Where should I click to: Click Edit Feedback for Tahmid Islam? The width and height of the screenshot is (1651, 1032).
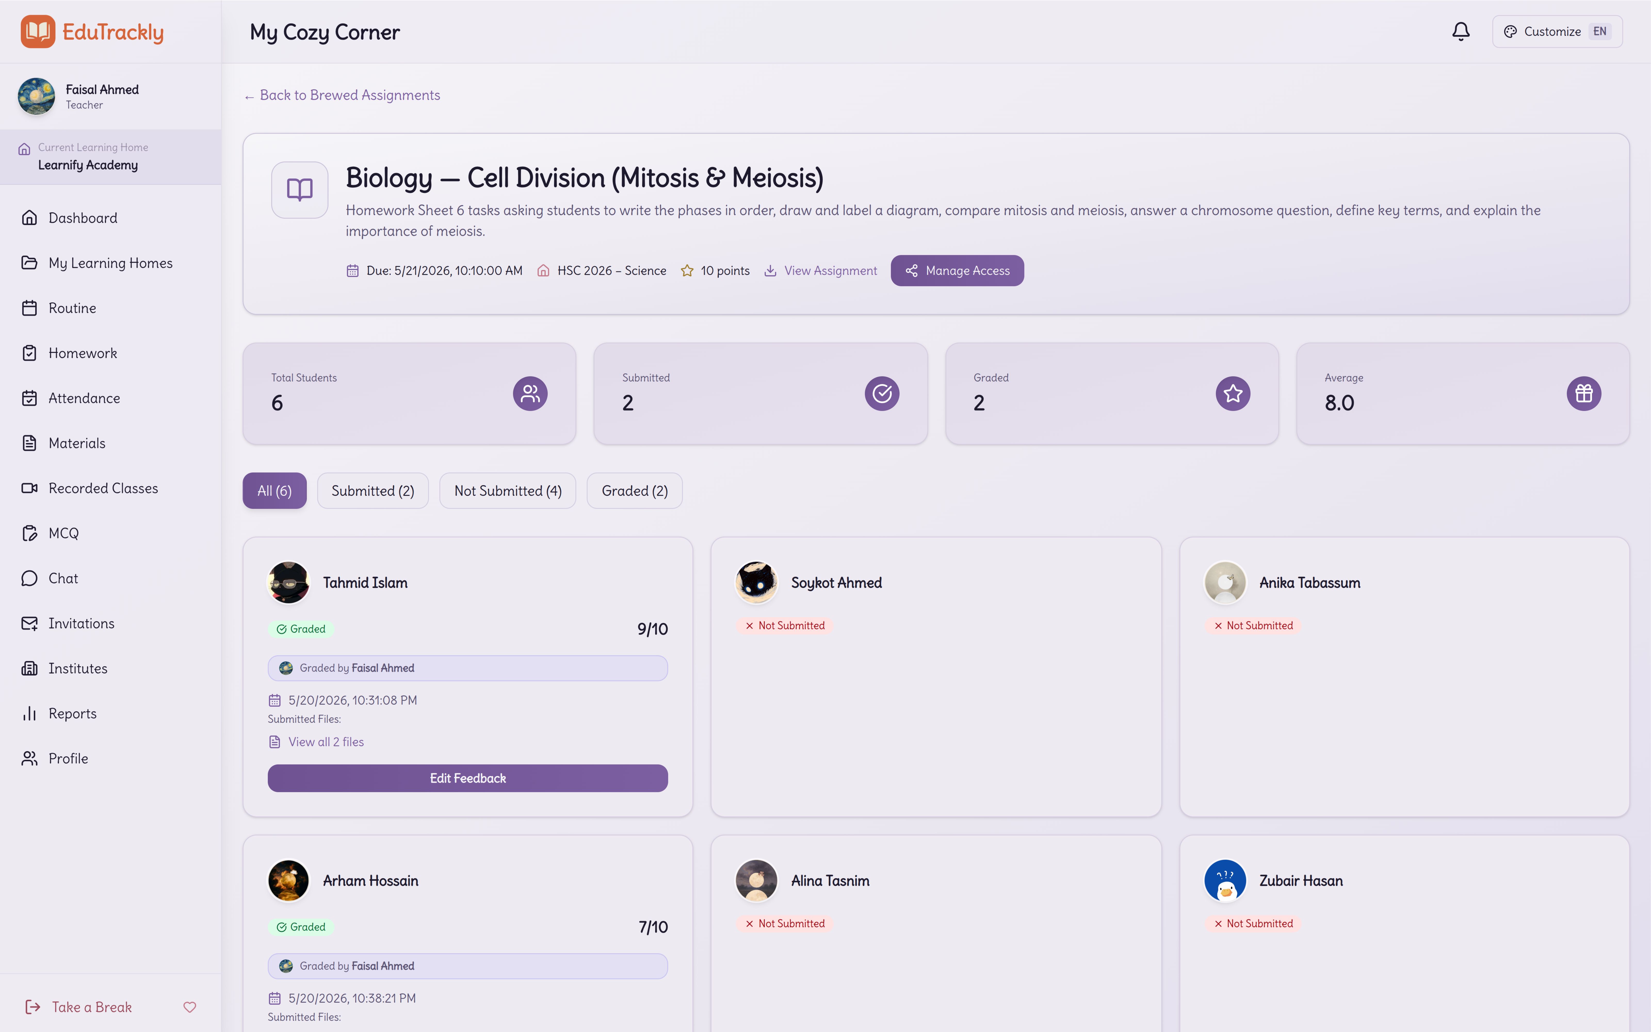(x=467, y=778)
